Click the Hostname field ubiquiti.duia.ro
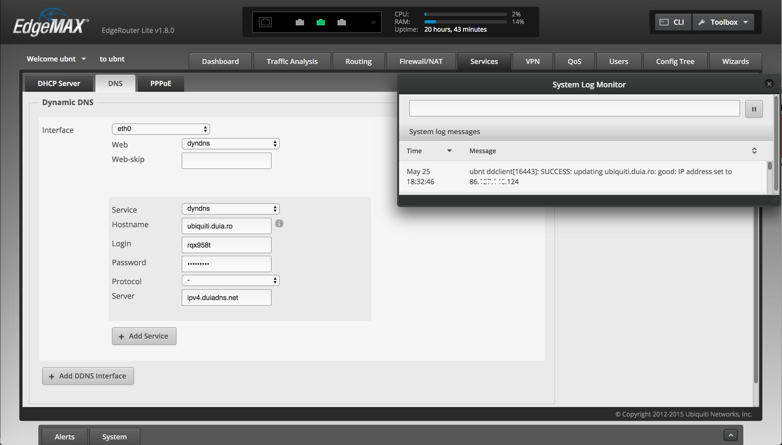The width and height of the screenshot is (782, 445). 226,226
